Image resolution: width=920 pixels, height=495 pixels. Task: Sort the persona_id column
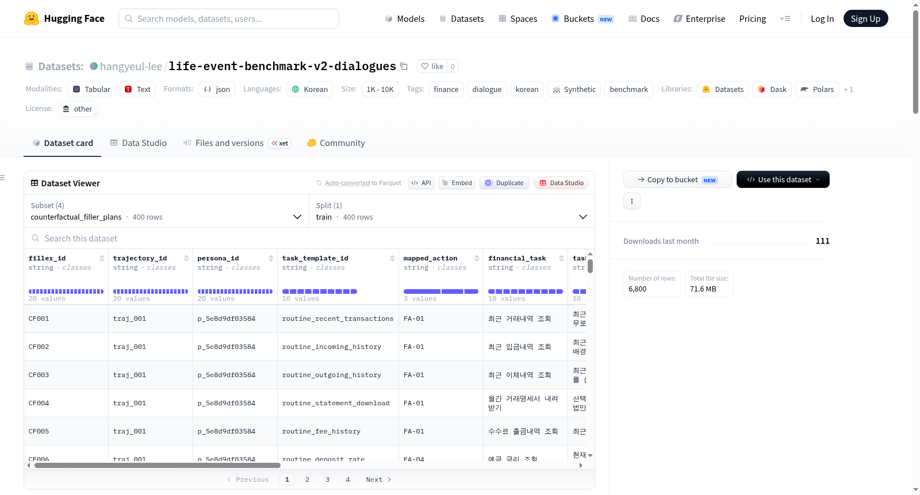click(271, 258)
